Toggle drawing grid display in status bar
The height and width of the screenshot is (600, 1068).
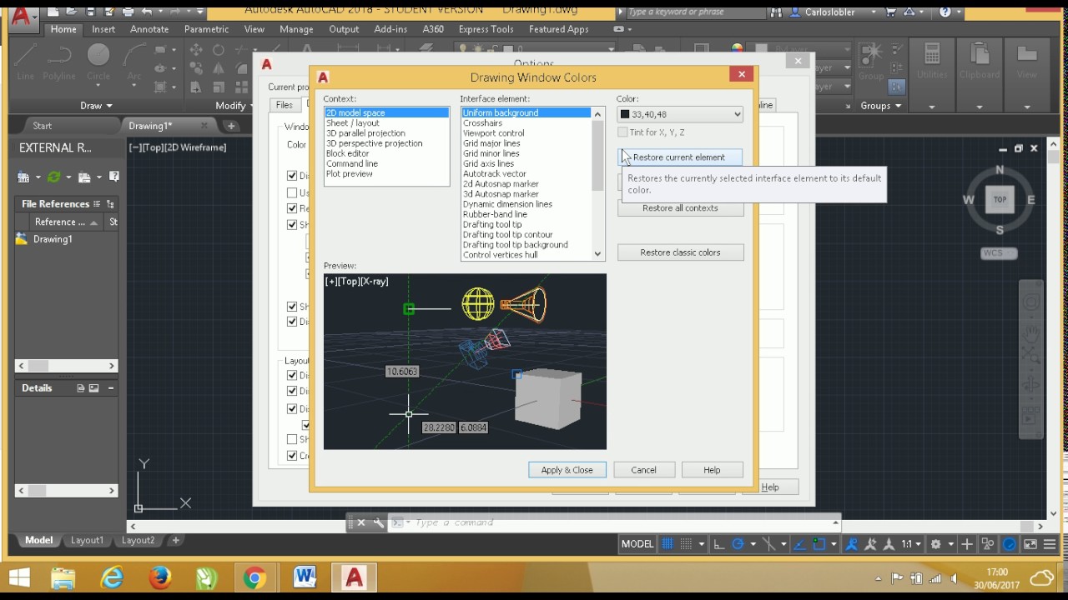click(x=667, y=544)
